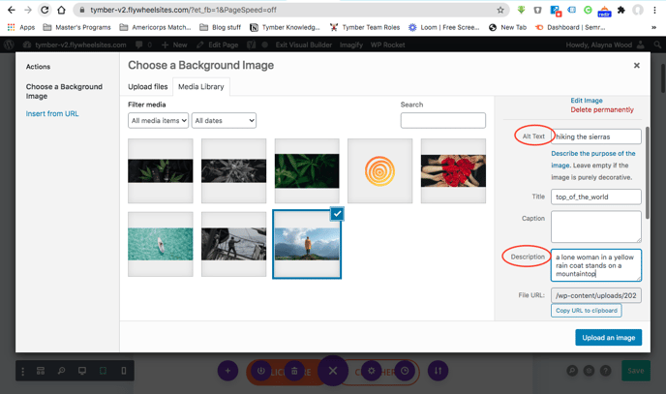Viewport: 666px width, 394px height.
Task: Reload the page in the browser
Action: (x=45, y=10)
